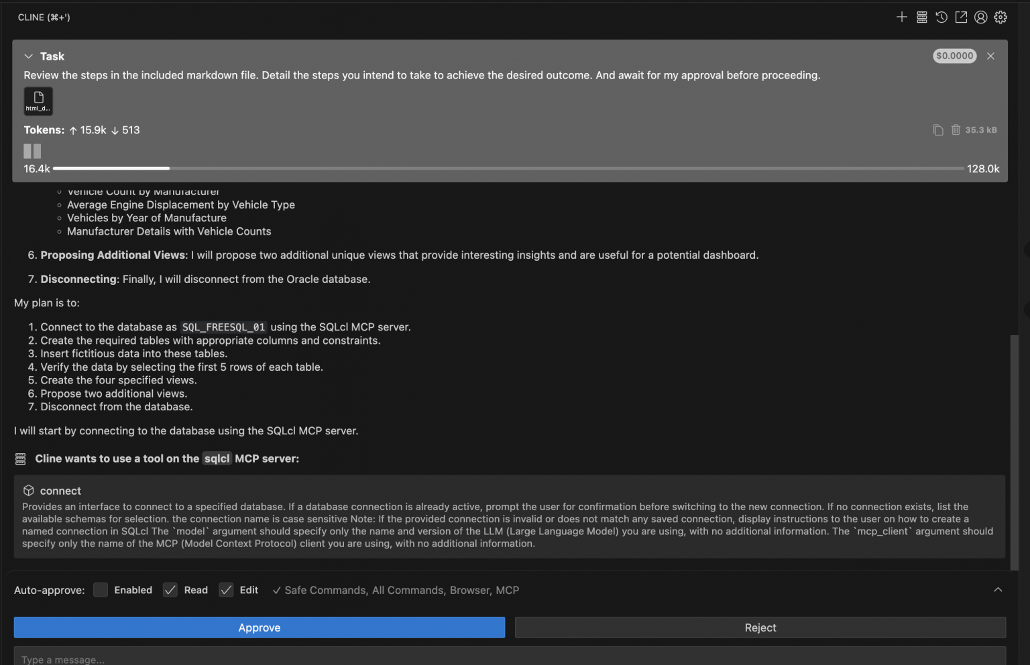Reject the connect tool request
The height and width of the screenshot is (665, 1030).
coord(760,627)
